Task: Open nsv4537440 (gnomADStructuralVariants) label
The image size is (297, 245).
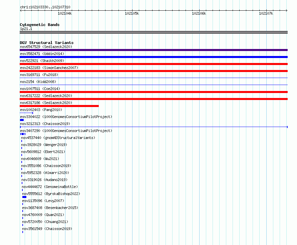Action: click(58, 138)
